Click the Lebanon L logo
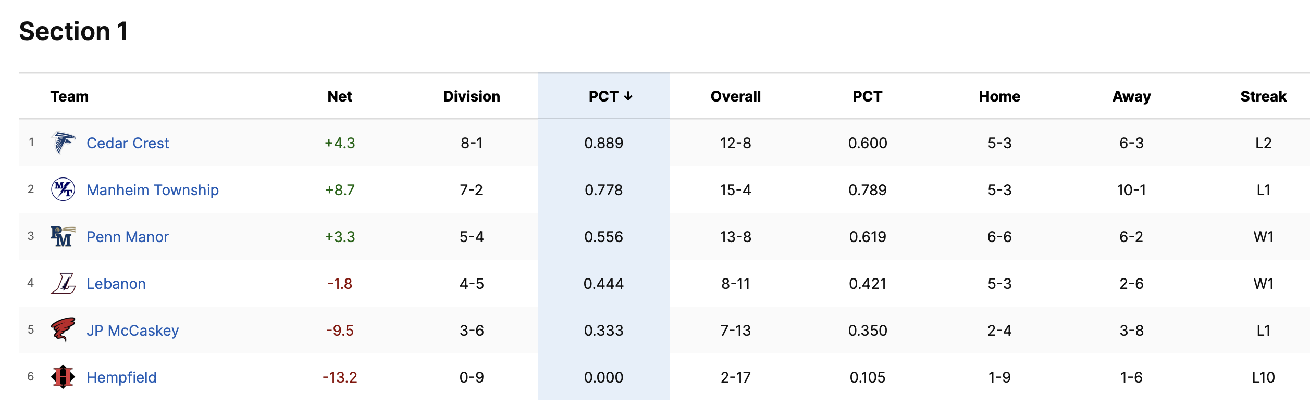This screenshot has width=1310, height=406. 63,283
